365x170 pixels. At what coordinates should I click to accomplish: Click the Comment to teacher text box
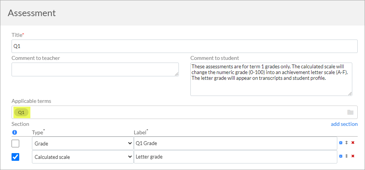(95, 69)
